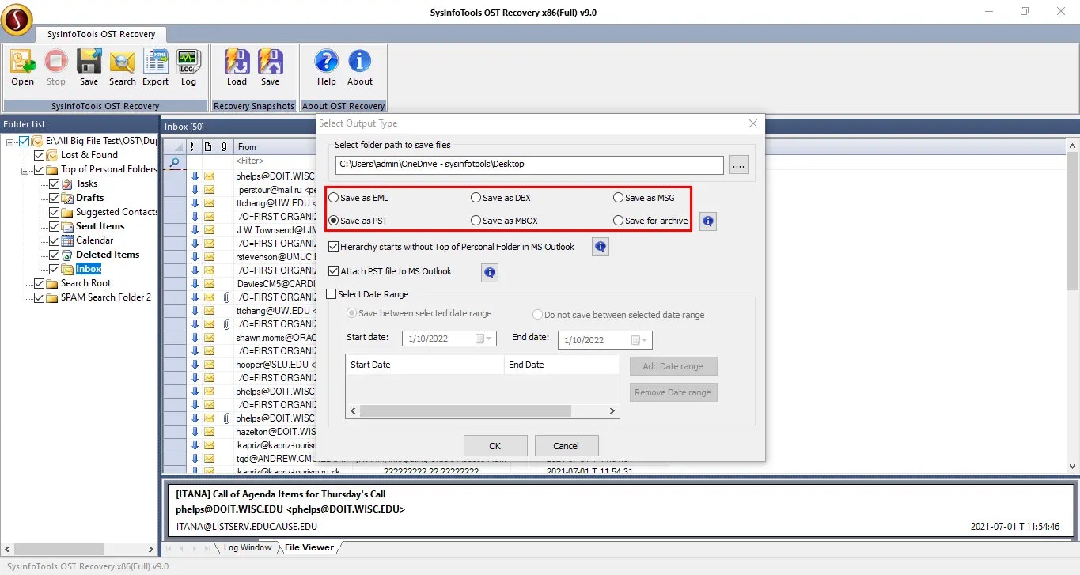The image size is (1080, 575).
Task: Open the Log viewer icon
Action: point(188,67)
